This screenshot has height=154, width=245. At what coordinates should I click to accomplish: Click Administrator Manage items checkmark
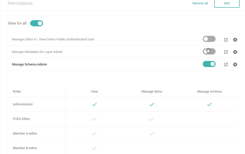tap(152, 104)
